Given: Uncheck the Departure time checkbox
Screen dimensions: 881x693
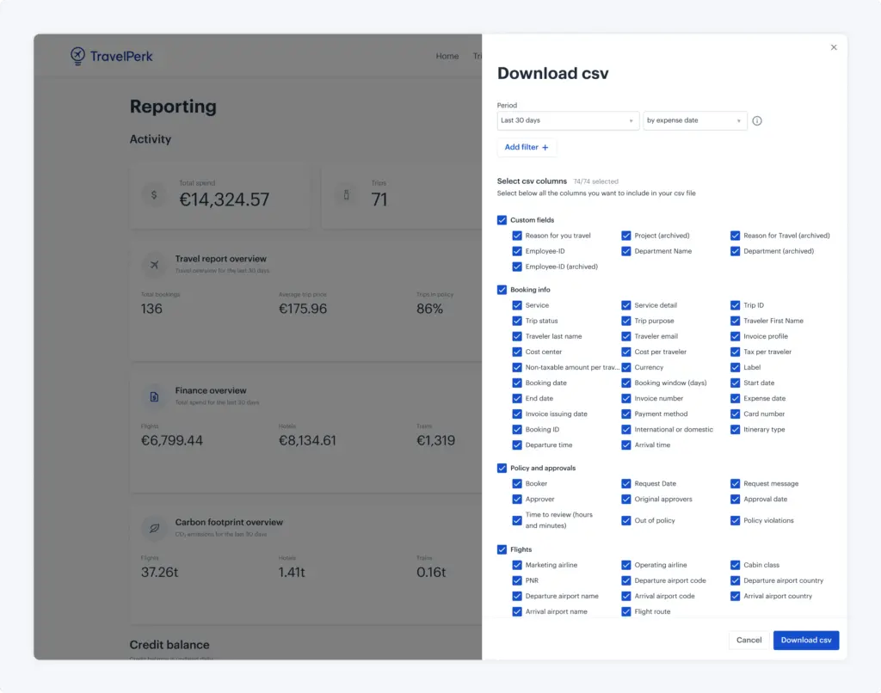Looking at the screenshot, I should 517,445.
